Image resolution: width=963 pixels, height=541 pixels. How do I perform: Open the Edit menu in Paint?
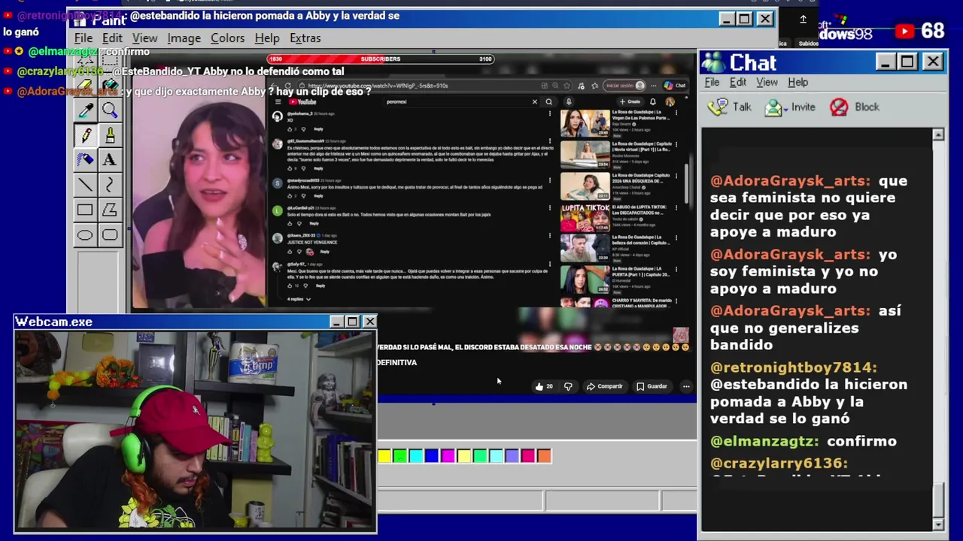112,38
